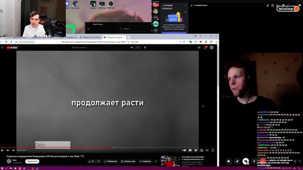This screenshot has height=170, width=303.
Task: Toggle microphone mute in Discord call
Action: click(x=254, y=161)
